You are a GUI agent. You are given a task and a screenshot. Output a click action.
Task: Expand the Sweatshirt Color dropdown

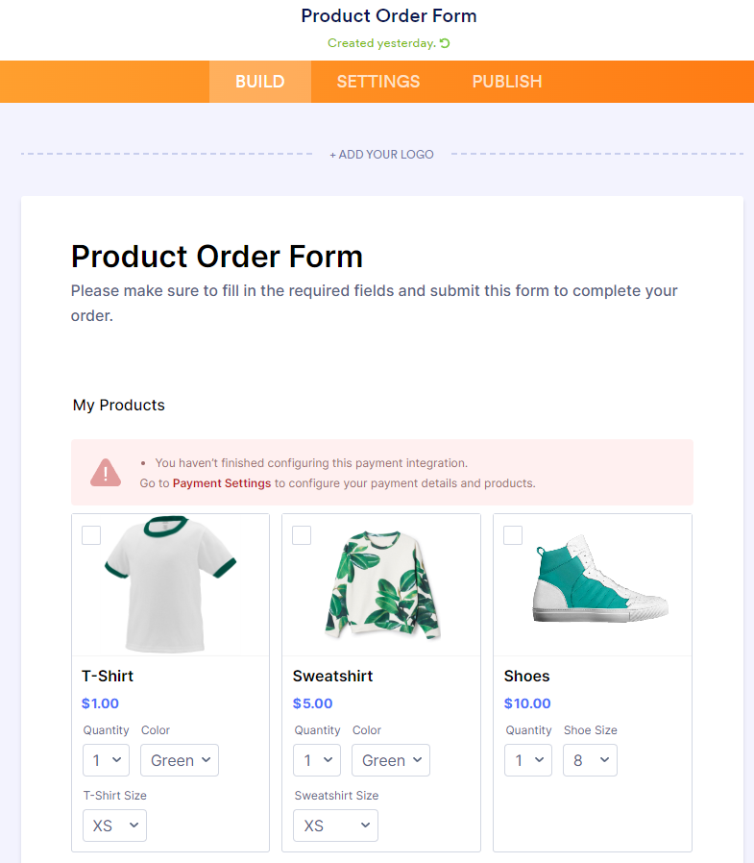click(x=391, y=760)
